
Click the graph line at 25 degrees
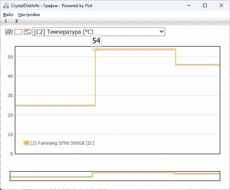click(54, 105)
